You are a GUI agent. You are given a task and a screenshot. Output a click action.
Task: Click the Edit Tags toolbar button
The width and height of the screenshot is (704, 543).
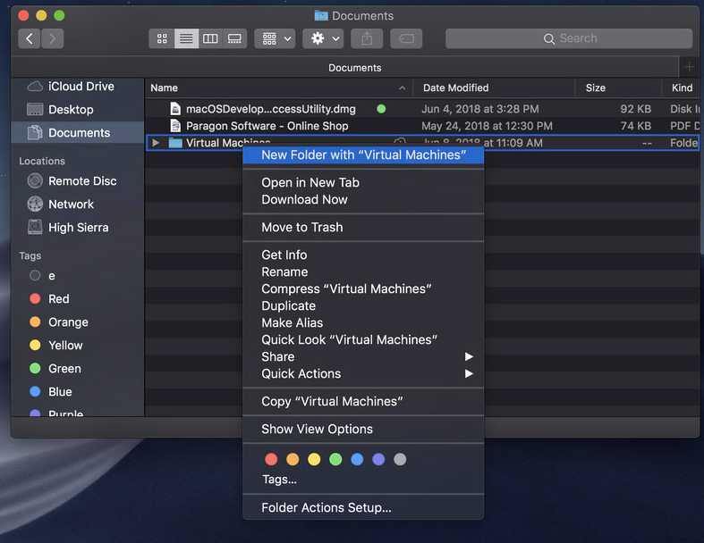(405, 38)
